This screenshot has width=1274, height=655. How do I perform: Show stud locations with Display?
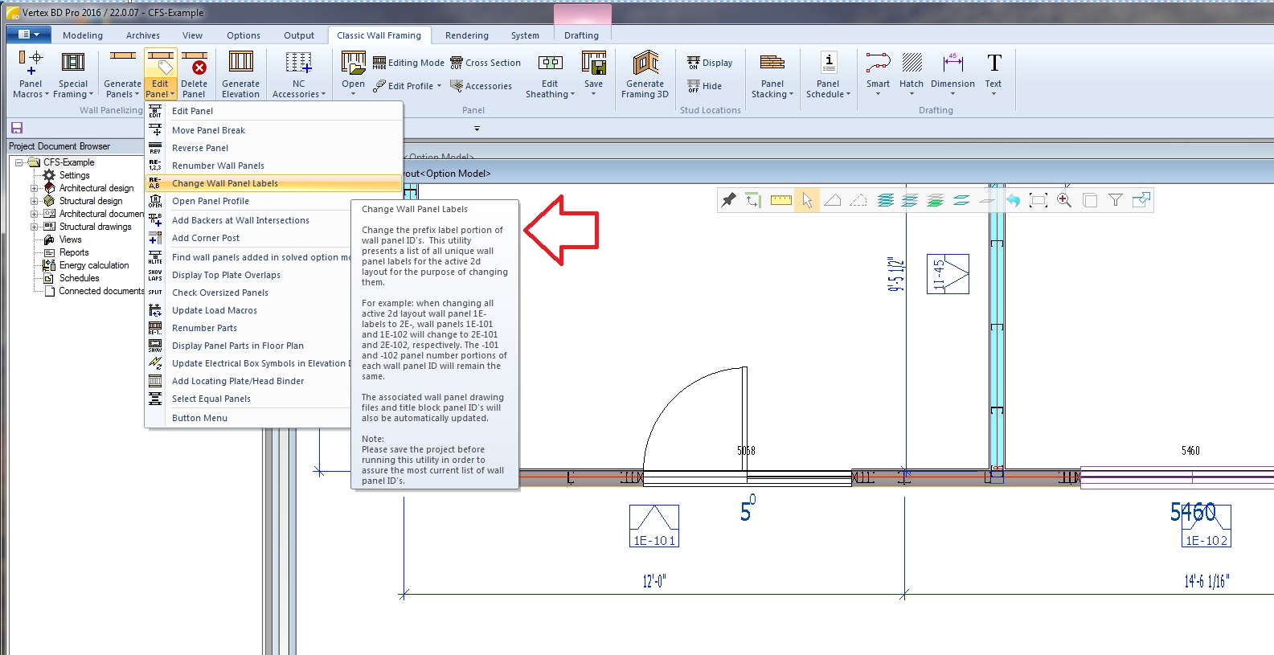[x=710, y=63]
